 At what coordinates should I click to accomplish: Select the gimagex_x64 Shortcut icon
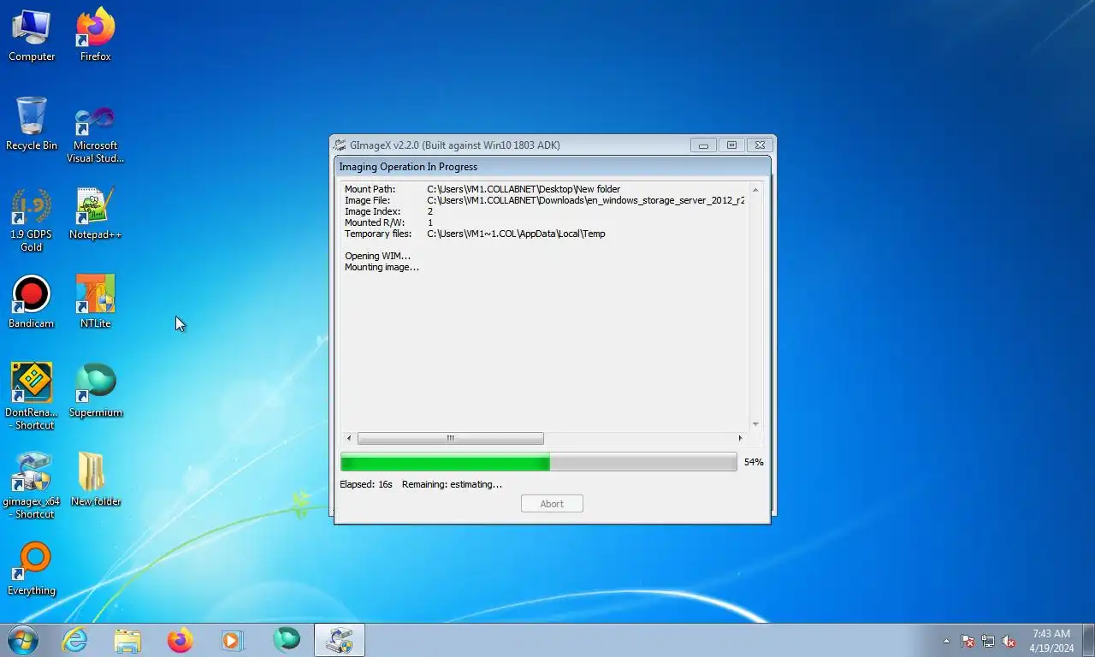(32, 485)
